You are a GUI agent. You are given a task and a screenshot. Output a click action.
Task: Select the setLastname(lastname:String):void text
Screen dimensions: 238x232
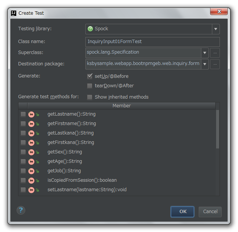click(87, 190)
